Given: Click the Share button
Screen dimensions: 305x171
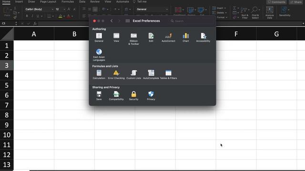Looking at the screenshot, I should point(296,2).
